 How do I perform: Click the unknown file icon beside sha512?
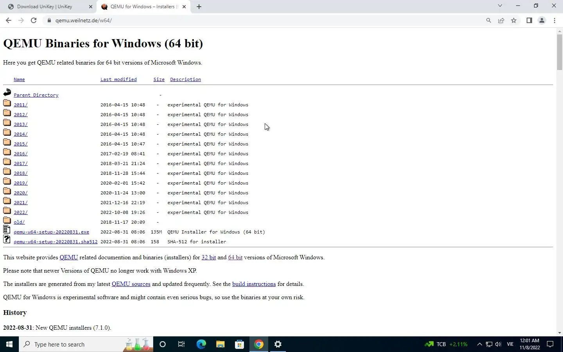tap(7, 239)
